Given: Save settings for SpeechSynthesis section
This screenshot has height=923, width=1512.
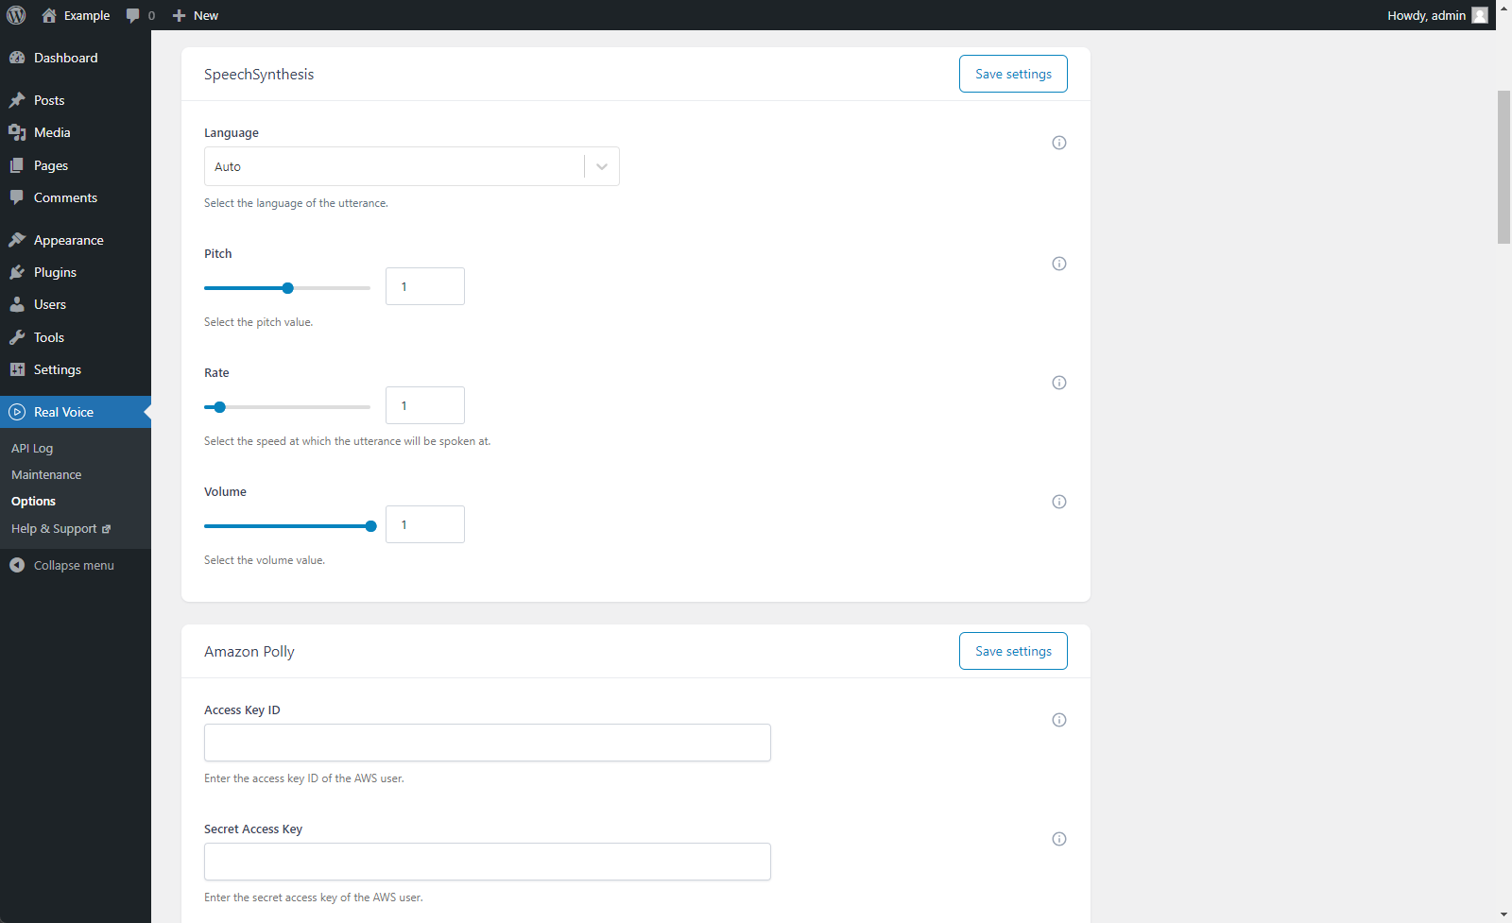Looking at the screenshot, I should click(x=1013, y=74).
